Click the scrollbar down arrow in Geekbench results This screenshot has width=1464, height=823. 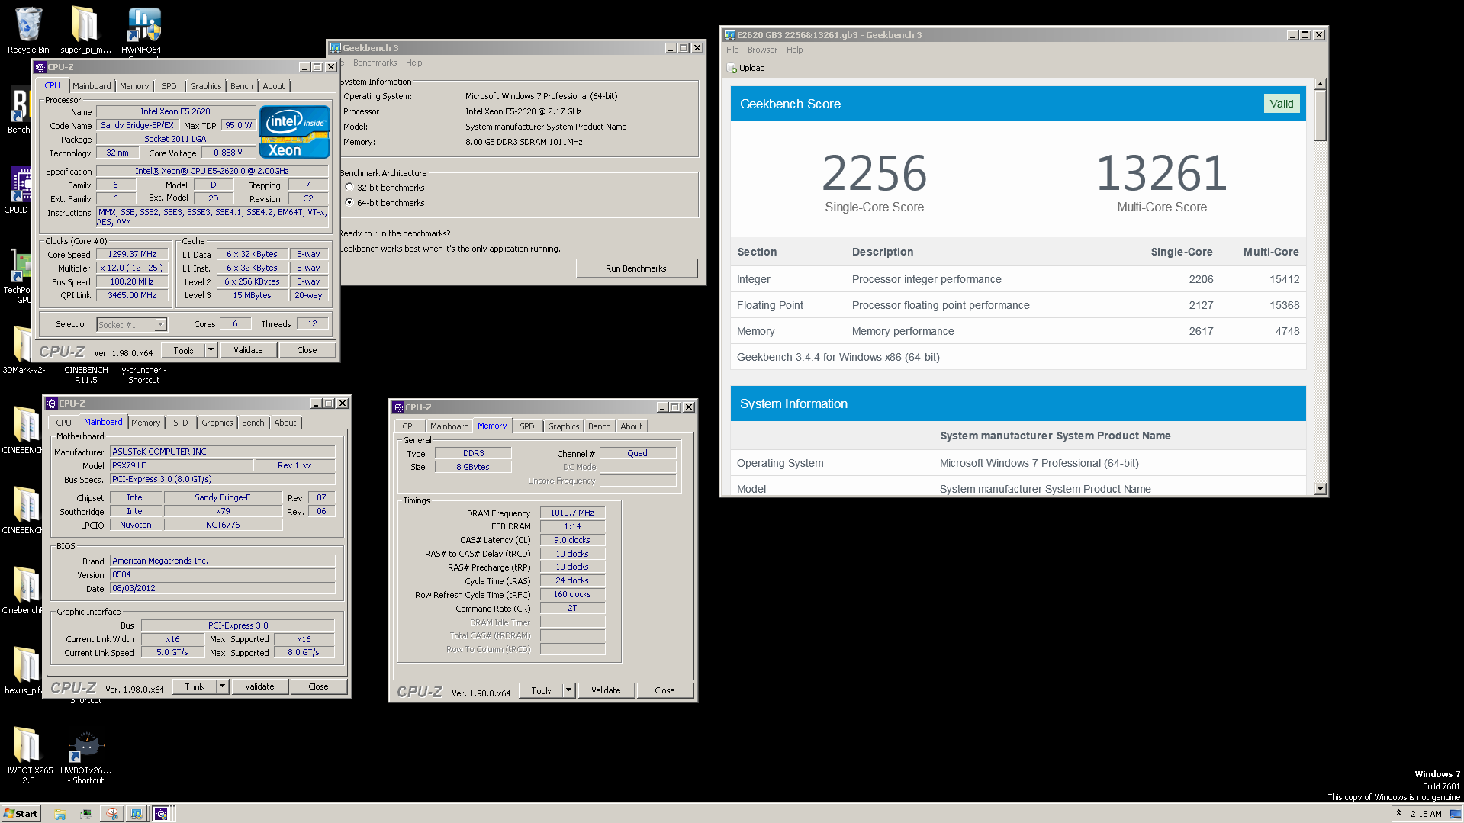click(1321, 490)
